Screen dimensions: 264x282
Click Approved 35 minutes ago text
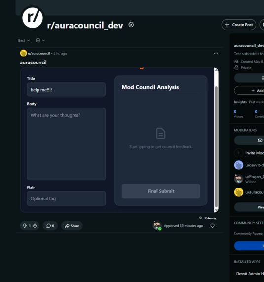coord(184,226)
